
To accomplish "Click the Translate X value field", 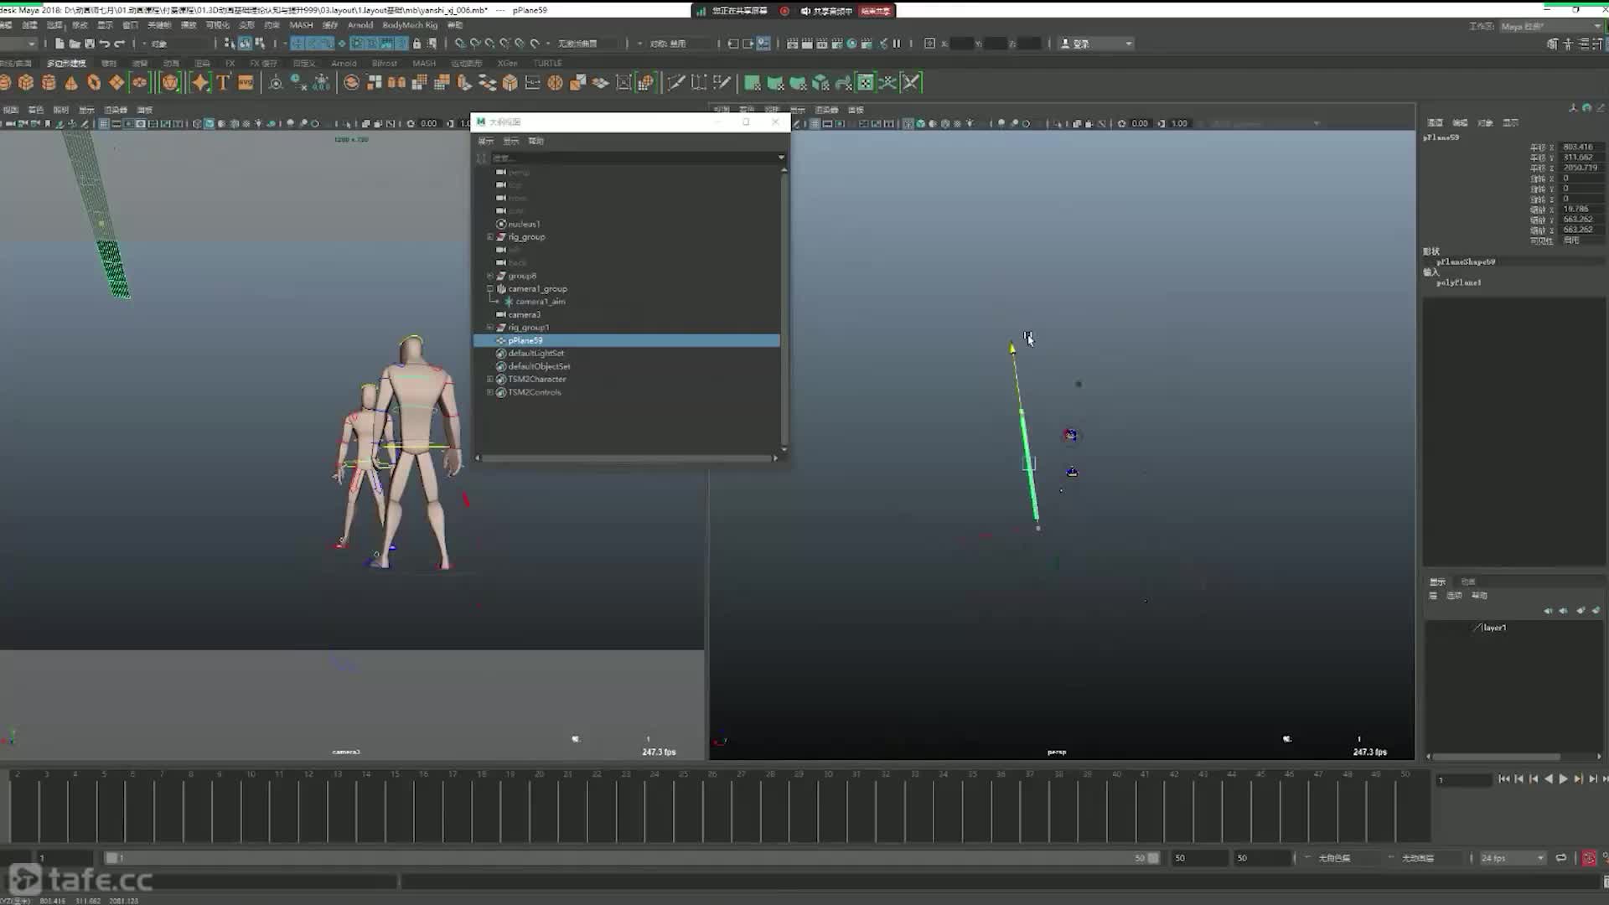I will tap(1581, 147).
